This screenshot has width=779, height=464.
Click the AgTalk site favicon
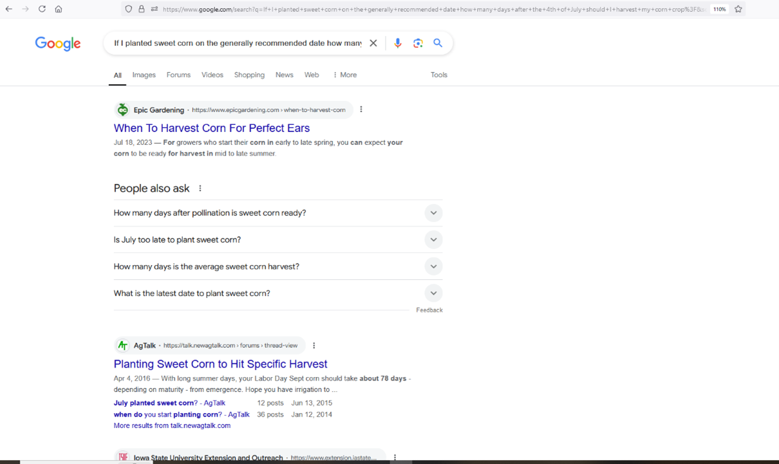tap(122, 346)
